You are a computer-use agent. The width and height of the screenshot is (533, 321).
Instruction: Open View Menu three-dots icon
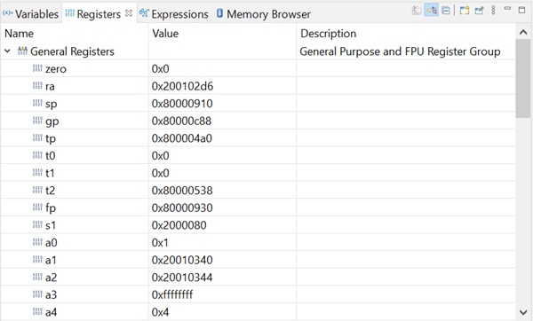click(x=493, y=10)
